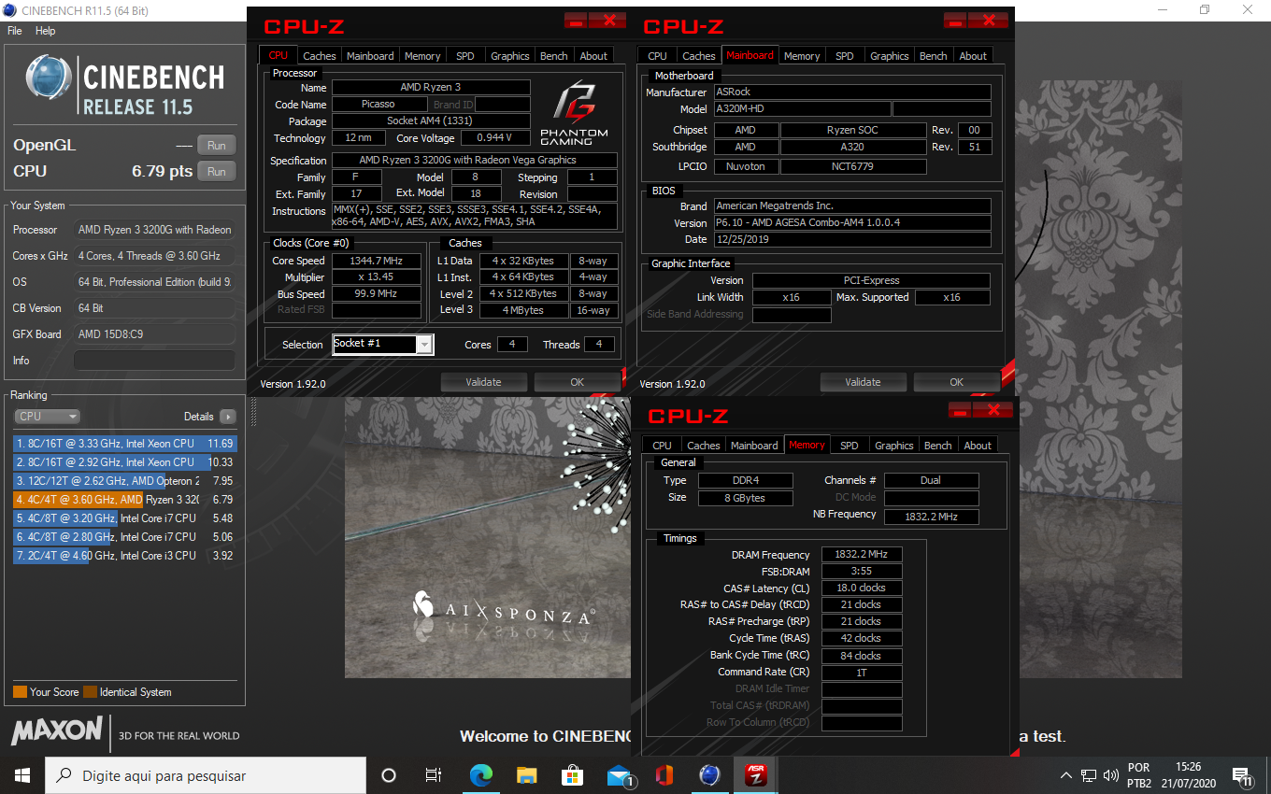Open Task View from the taskbar

click(434, 775)
